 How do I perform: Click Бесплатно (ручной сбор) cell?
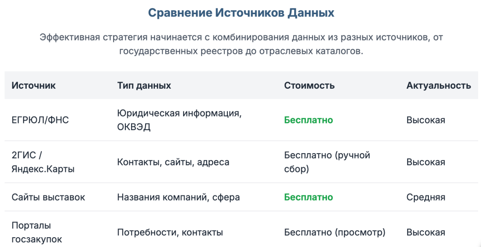pos(327,162)
